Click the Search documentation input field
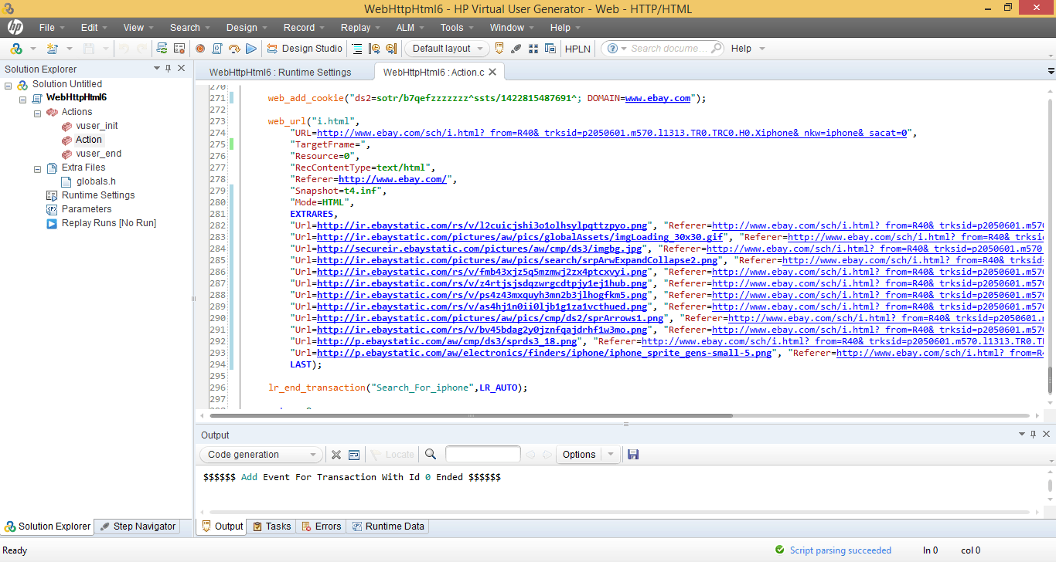Screen dimensions: 1056x562 click(x=669, y=49)
